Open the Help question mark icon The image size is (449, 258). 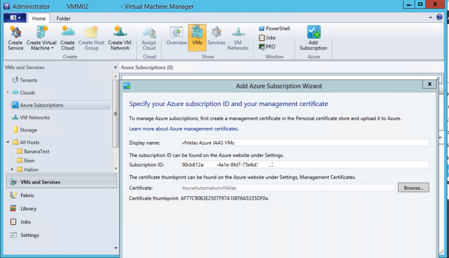tap(439, 17)
